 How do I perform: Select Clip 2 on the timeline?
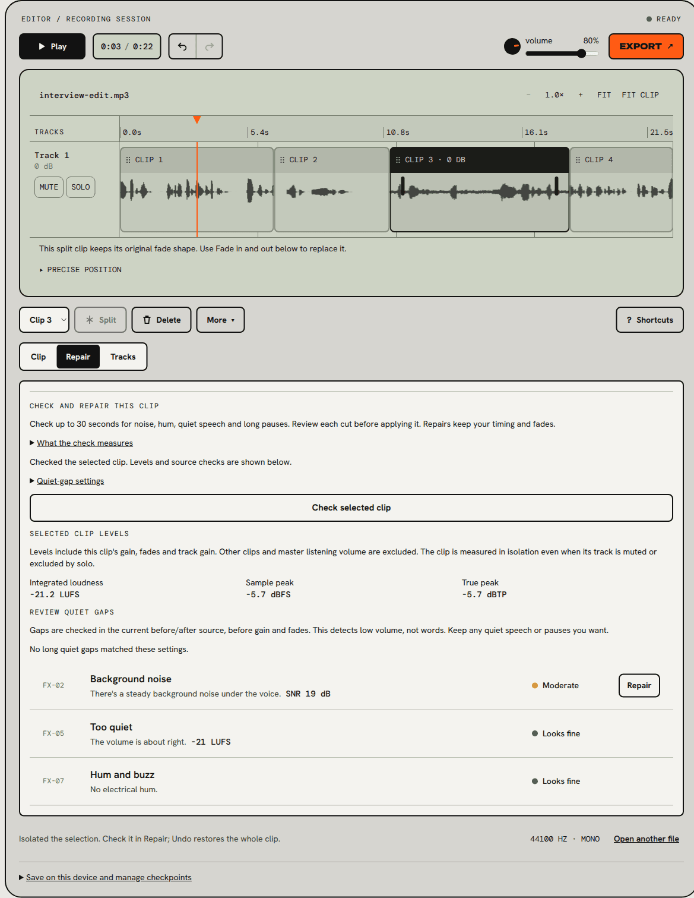point(332,190)
